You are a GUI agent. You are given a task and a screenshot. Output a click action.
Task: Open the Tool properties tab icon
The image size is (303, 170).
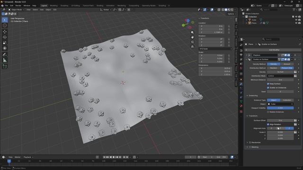pos(241,45)
